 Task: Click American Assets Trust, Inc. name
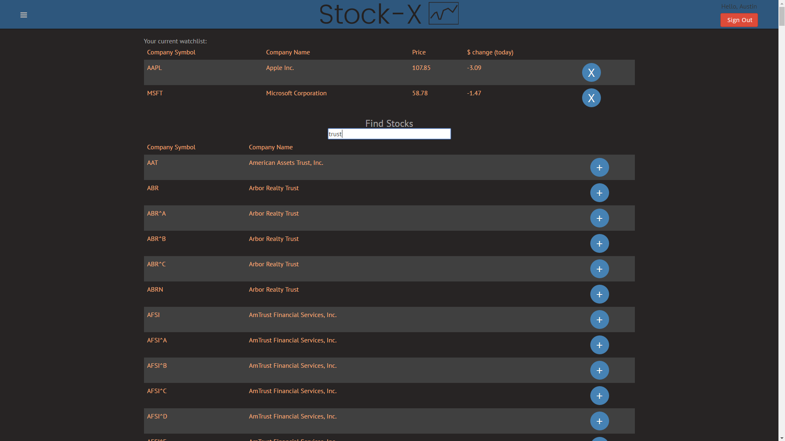click(x=286, y=163)
